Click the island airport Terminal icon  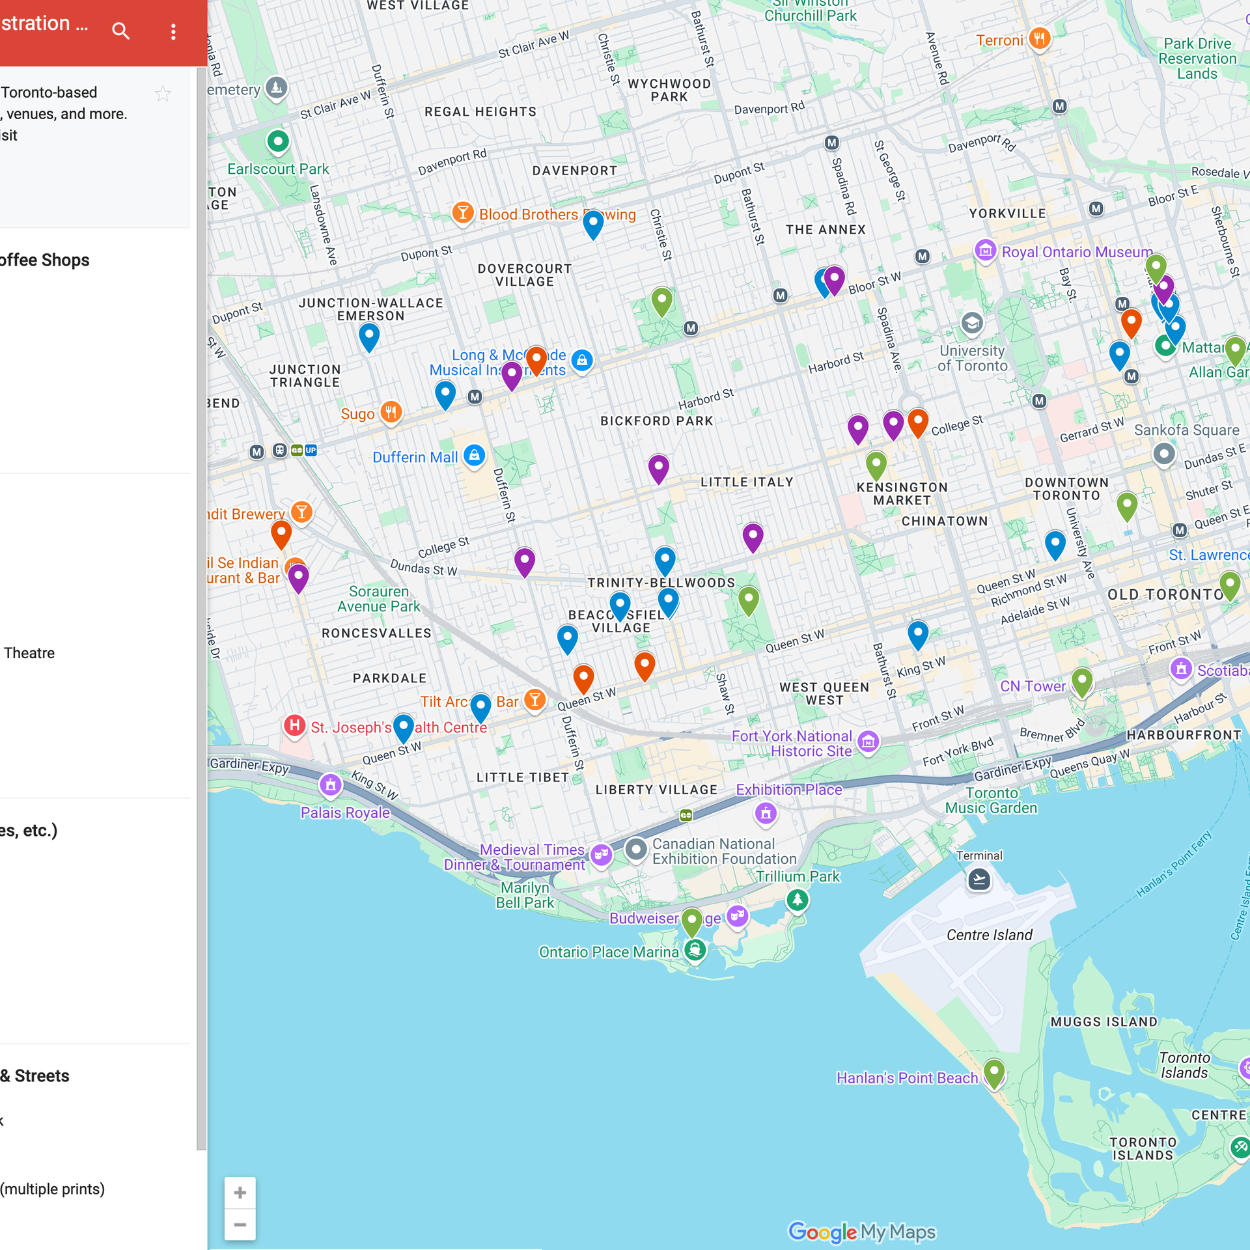(x=979, y=880)
